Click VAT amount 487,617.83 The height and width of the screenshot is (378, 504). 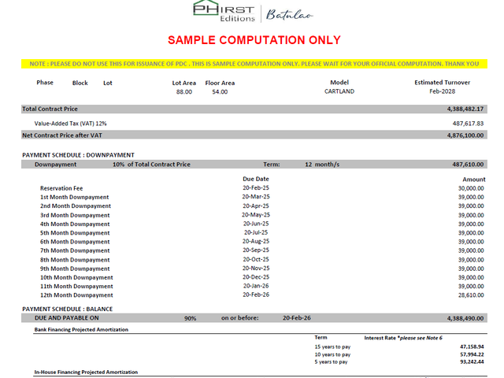click(468, 124)
